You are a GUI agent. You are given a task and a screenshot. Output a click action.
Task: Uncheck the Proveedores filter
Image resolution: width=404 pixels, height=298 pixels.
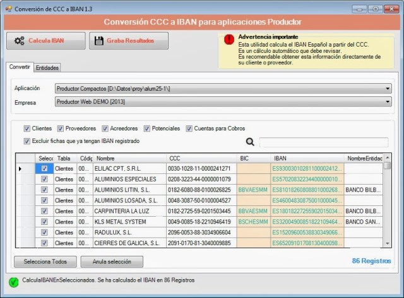(x=61, y=129)
